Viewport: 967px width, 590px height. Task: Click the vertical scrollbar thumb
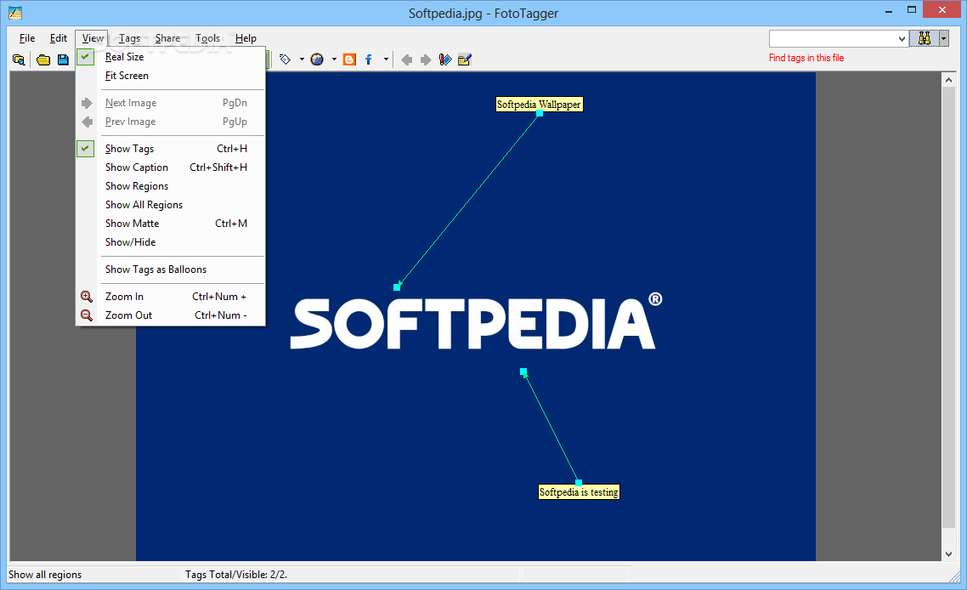click(948, 308)
